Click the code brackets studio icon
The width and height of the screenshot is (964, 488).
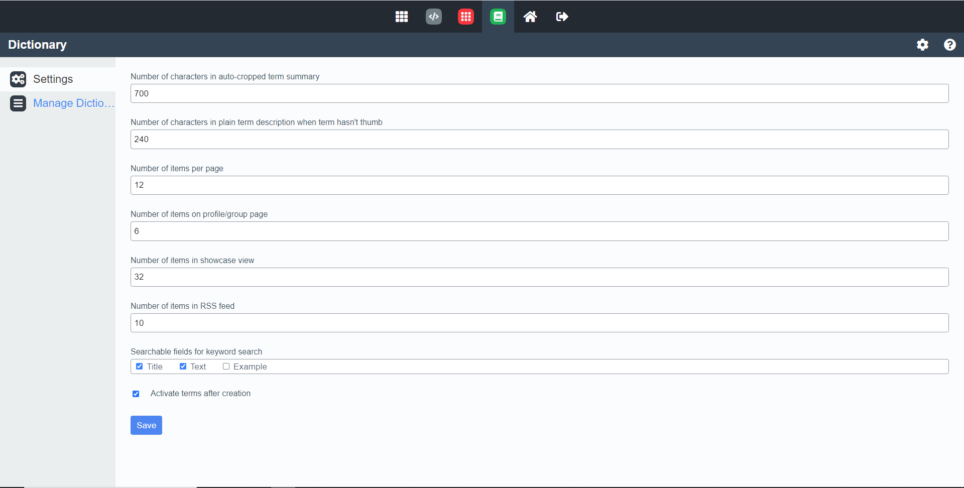tap(434, 17)
